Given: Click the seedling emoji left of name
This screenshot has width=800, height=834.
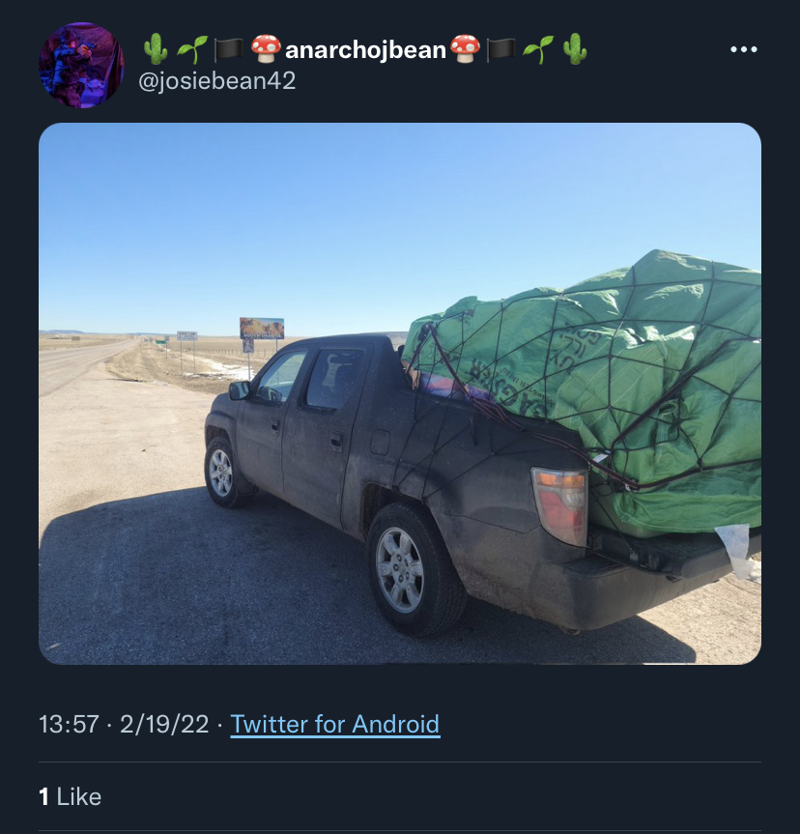Looking at the screenshot, I should (191, 49).
